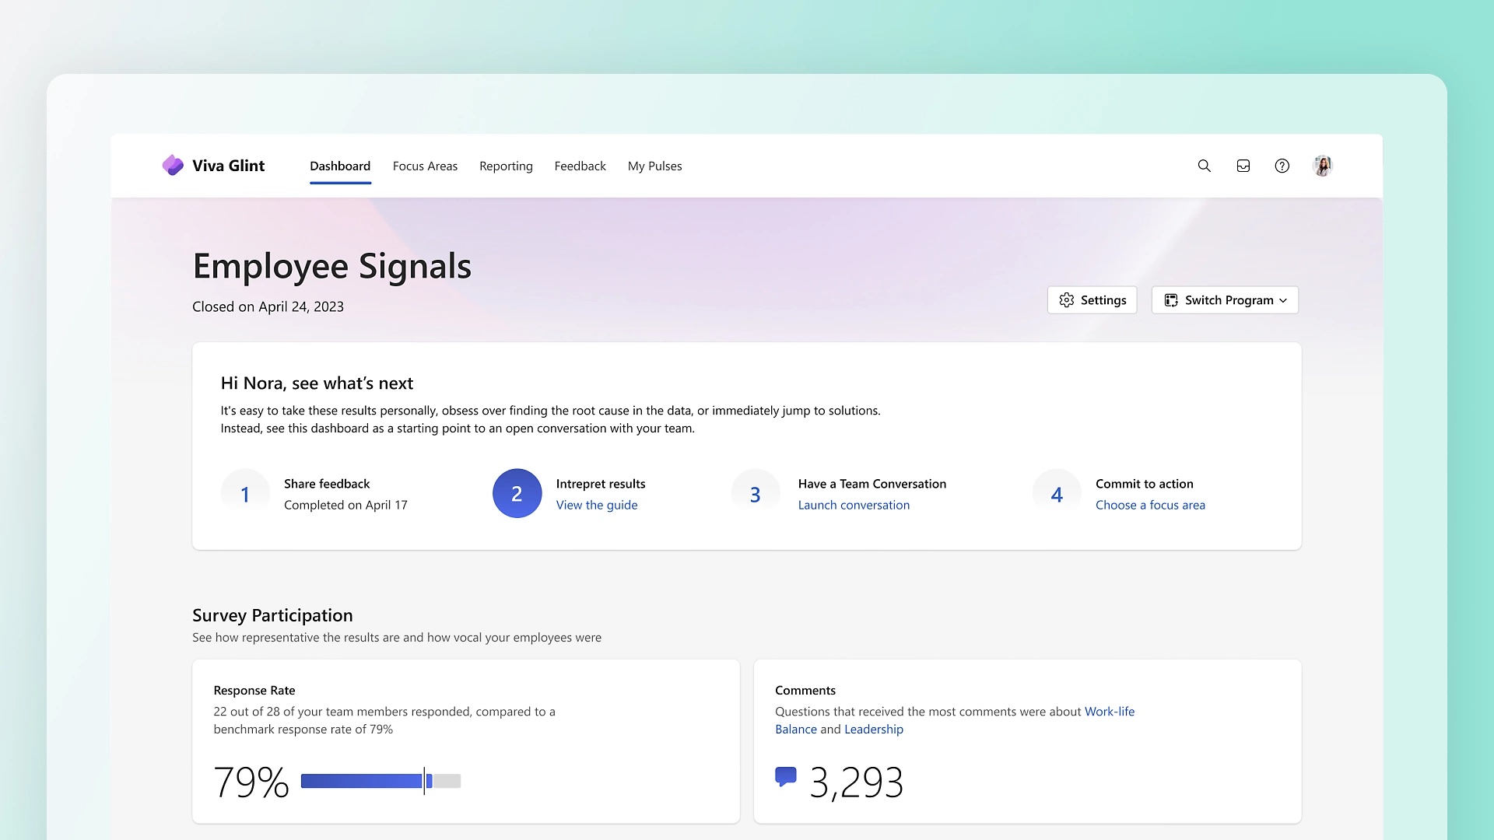The height and width of the screenshot is (840, 1494).
Task: Launch the team conversation step 3
Action: coord(854,505)
